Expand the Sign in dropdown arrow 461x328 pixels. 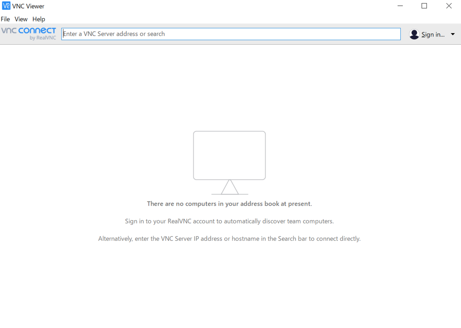click(453, 34)
